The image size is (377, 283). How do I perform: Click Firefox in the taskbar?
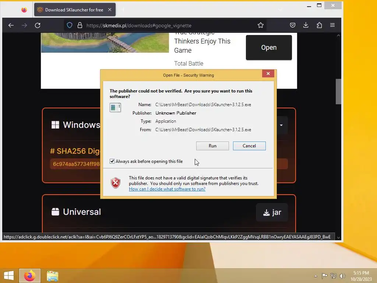click(30, 276)
